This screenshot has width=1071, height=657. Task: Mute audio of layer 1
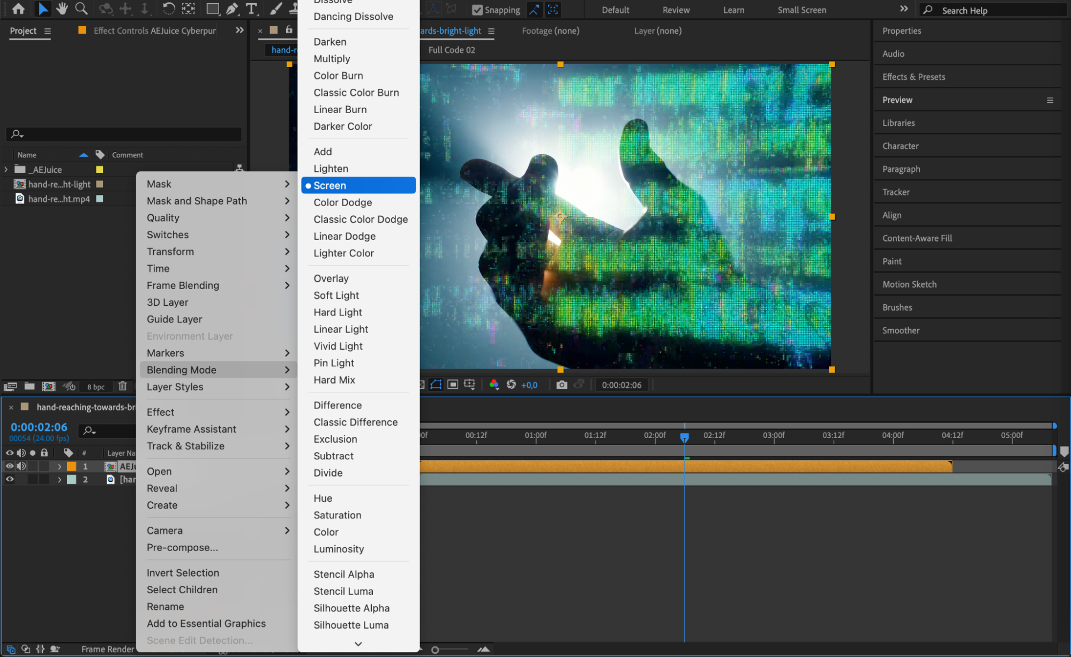coord(21,466)
